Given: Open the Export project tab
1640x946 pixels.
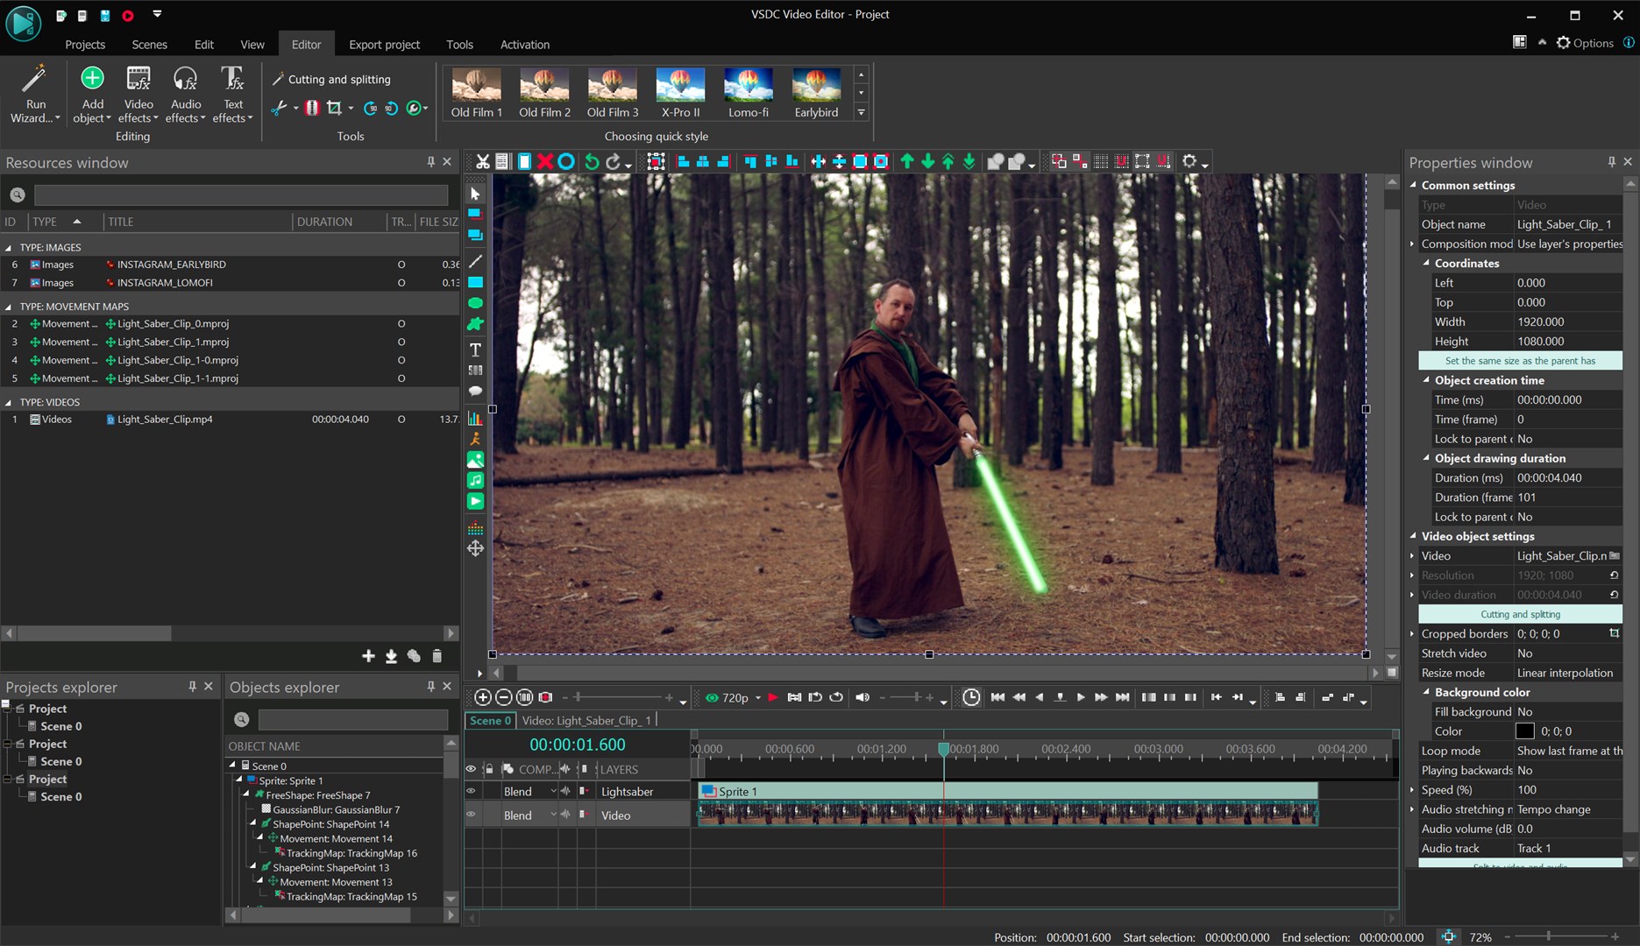Looking at the screenshot, I should click(x=384, y=44).
